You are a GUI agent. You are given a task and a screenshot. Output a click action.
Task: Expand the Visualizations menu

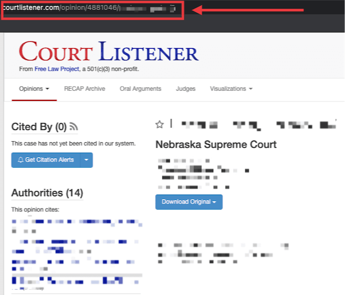(x=231, y=89)
